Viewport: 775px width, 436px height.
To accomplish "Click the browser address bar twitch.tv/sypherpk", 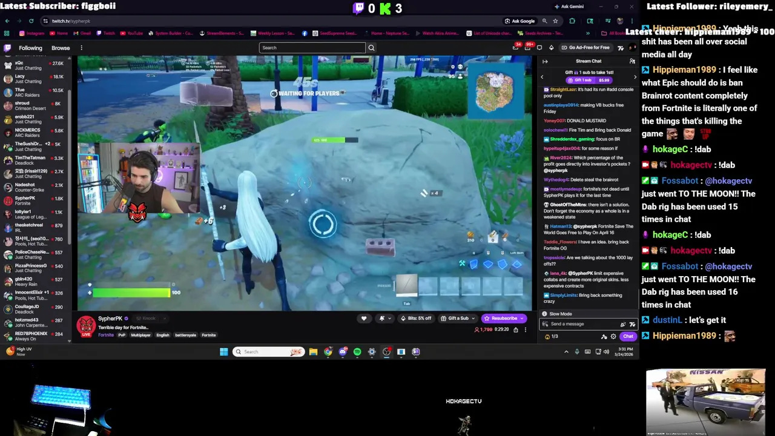I will click(x=272, y=21).
